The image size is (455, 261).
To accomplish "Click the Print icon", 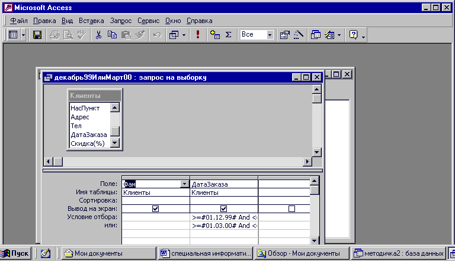I will [x=55, y=35].
